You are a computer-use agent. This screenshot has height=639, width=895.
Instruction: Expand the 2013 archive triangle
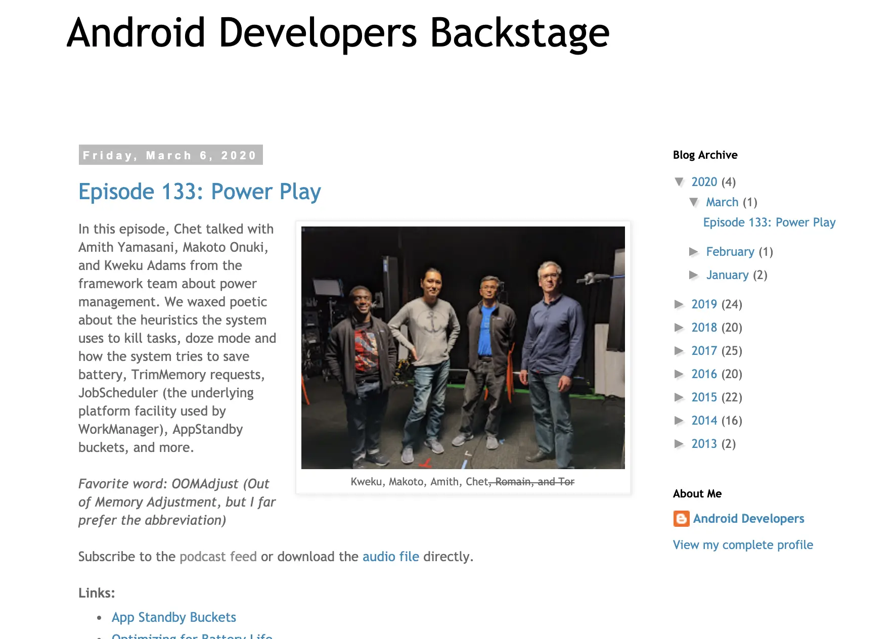tap(680, 444)
